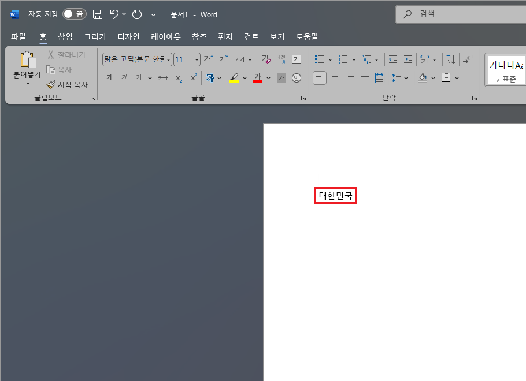
Task: Align text left
Action: (x=319, y=78)
